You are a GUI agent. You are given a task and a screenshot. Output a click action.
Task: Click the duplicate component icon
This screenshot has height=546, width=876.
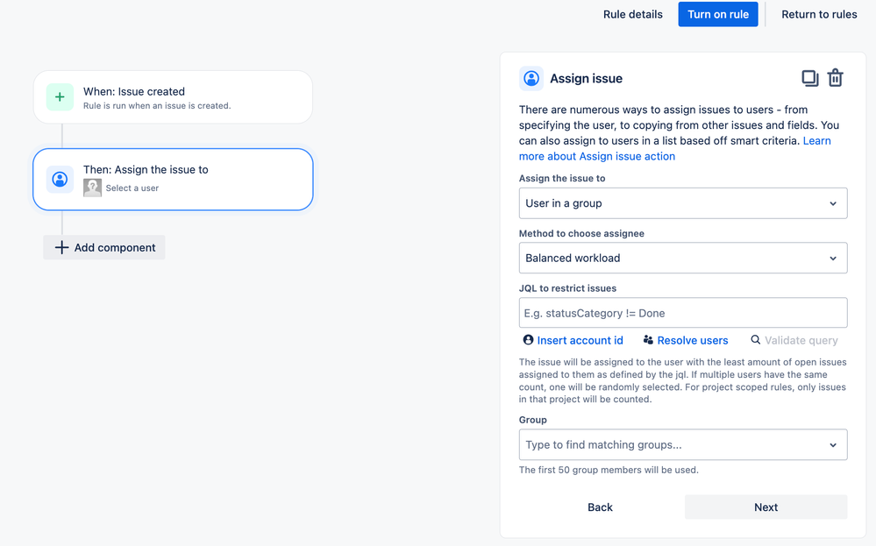(809, 78)
